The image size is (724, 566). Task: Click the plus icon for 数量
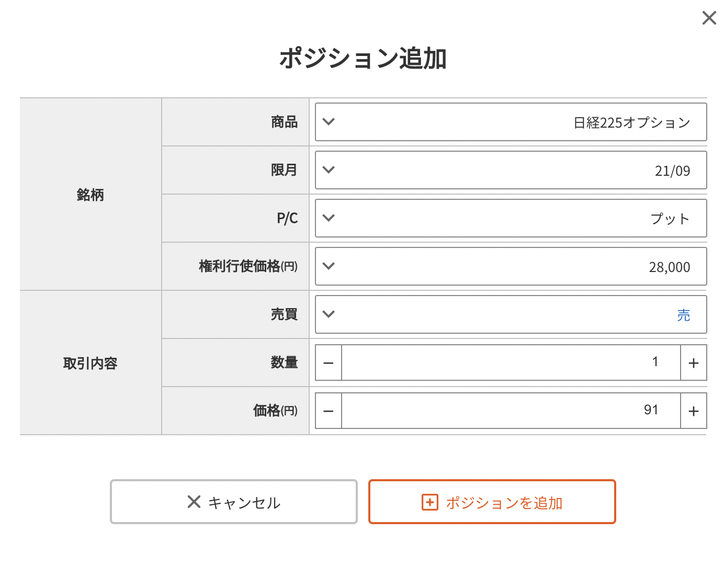(694, 363)
